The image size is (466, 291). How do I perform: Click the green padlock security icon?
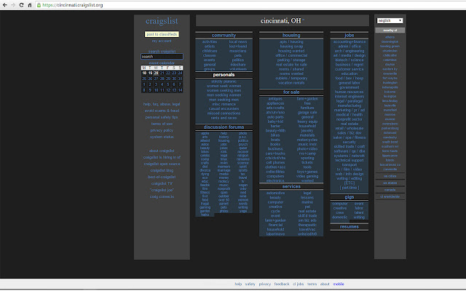[39, 5]
